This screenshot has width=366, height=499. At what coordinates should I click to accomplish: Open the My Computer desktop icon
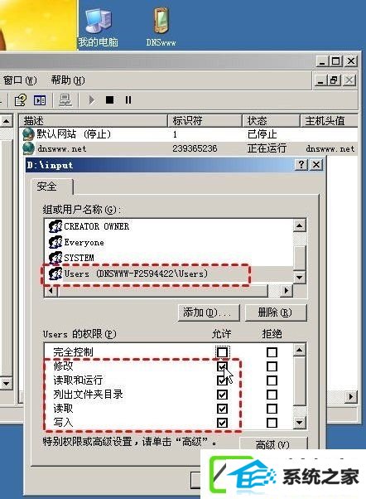tap(99, 28)
